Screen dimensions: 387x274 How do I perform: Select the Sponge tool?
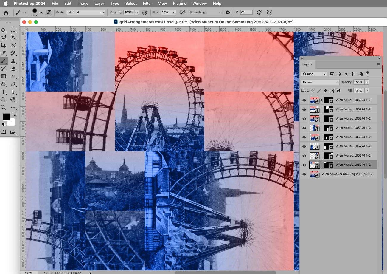[4, 84]
